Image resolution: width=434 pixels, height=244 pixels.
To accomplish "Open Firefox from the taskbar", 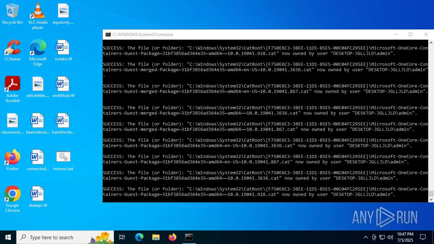I will 173,237.
